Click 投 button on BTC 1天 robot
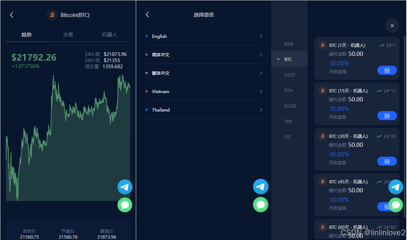 pos(387,70)
